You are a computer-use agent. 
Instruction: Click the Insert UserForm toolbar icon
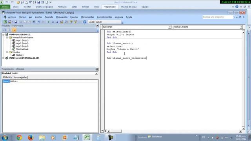coord(9,22)
